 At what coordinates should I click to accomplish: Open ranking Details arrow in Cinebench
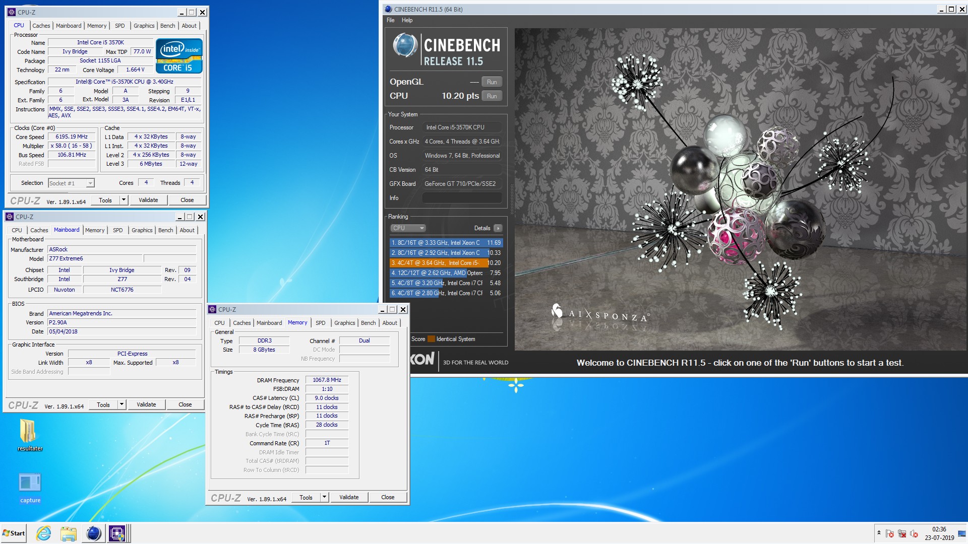coord(498,228)
